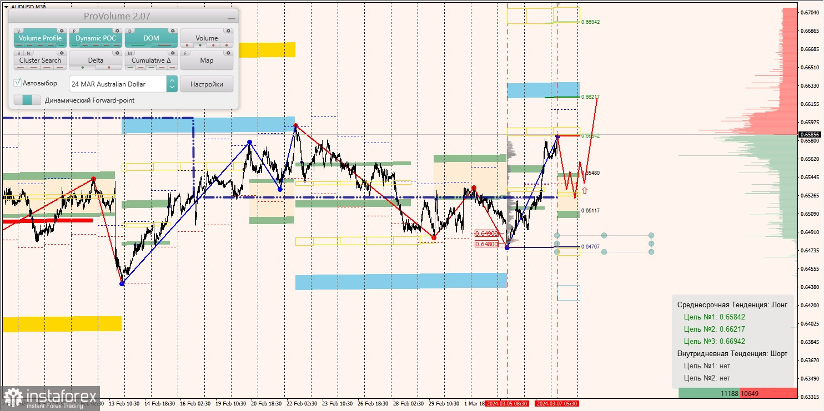Click the B hotkey tag on Cluster Search
This screenshot has height=411, width=824.
click(19, 53)
